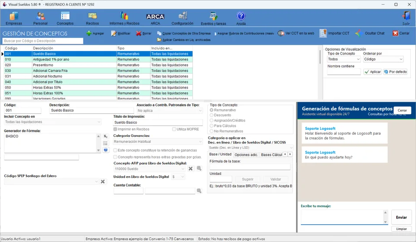Click Importar CCT

point(335,33)
